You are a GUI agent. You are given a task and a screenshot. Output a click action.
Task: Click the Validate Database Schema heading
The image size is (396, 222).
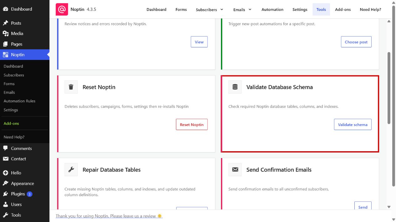tap(280, 87)
